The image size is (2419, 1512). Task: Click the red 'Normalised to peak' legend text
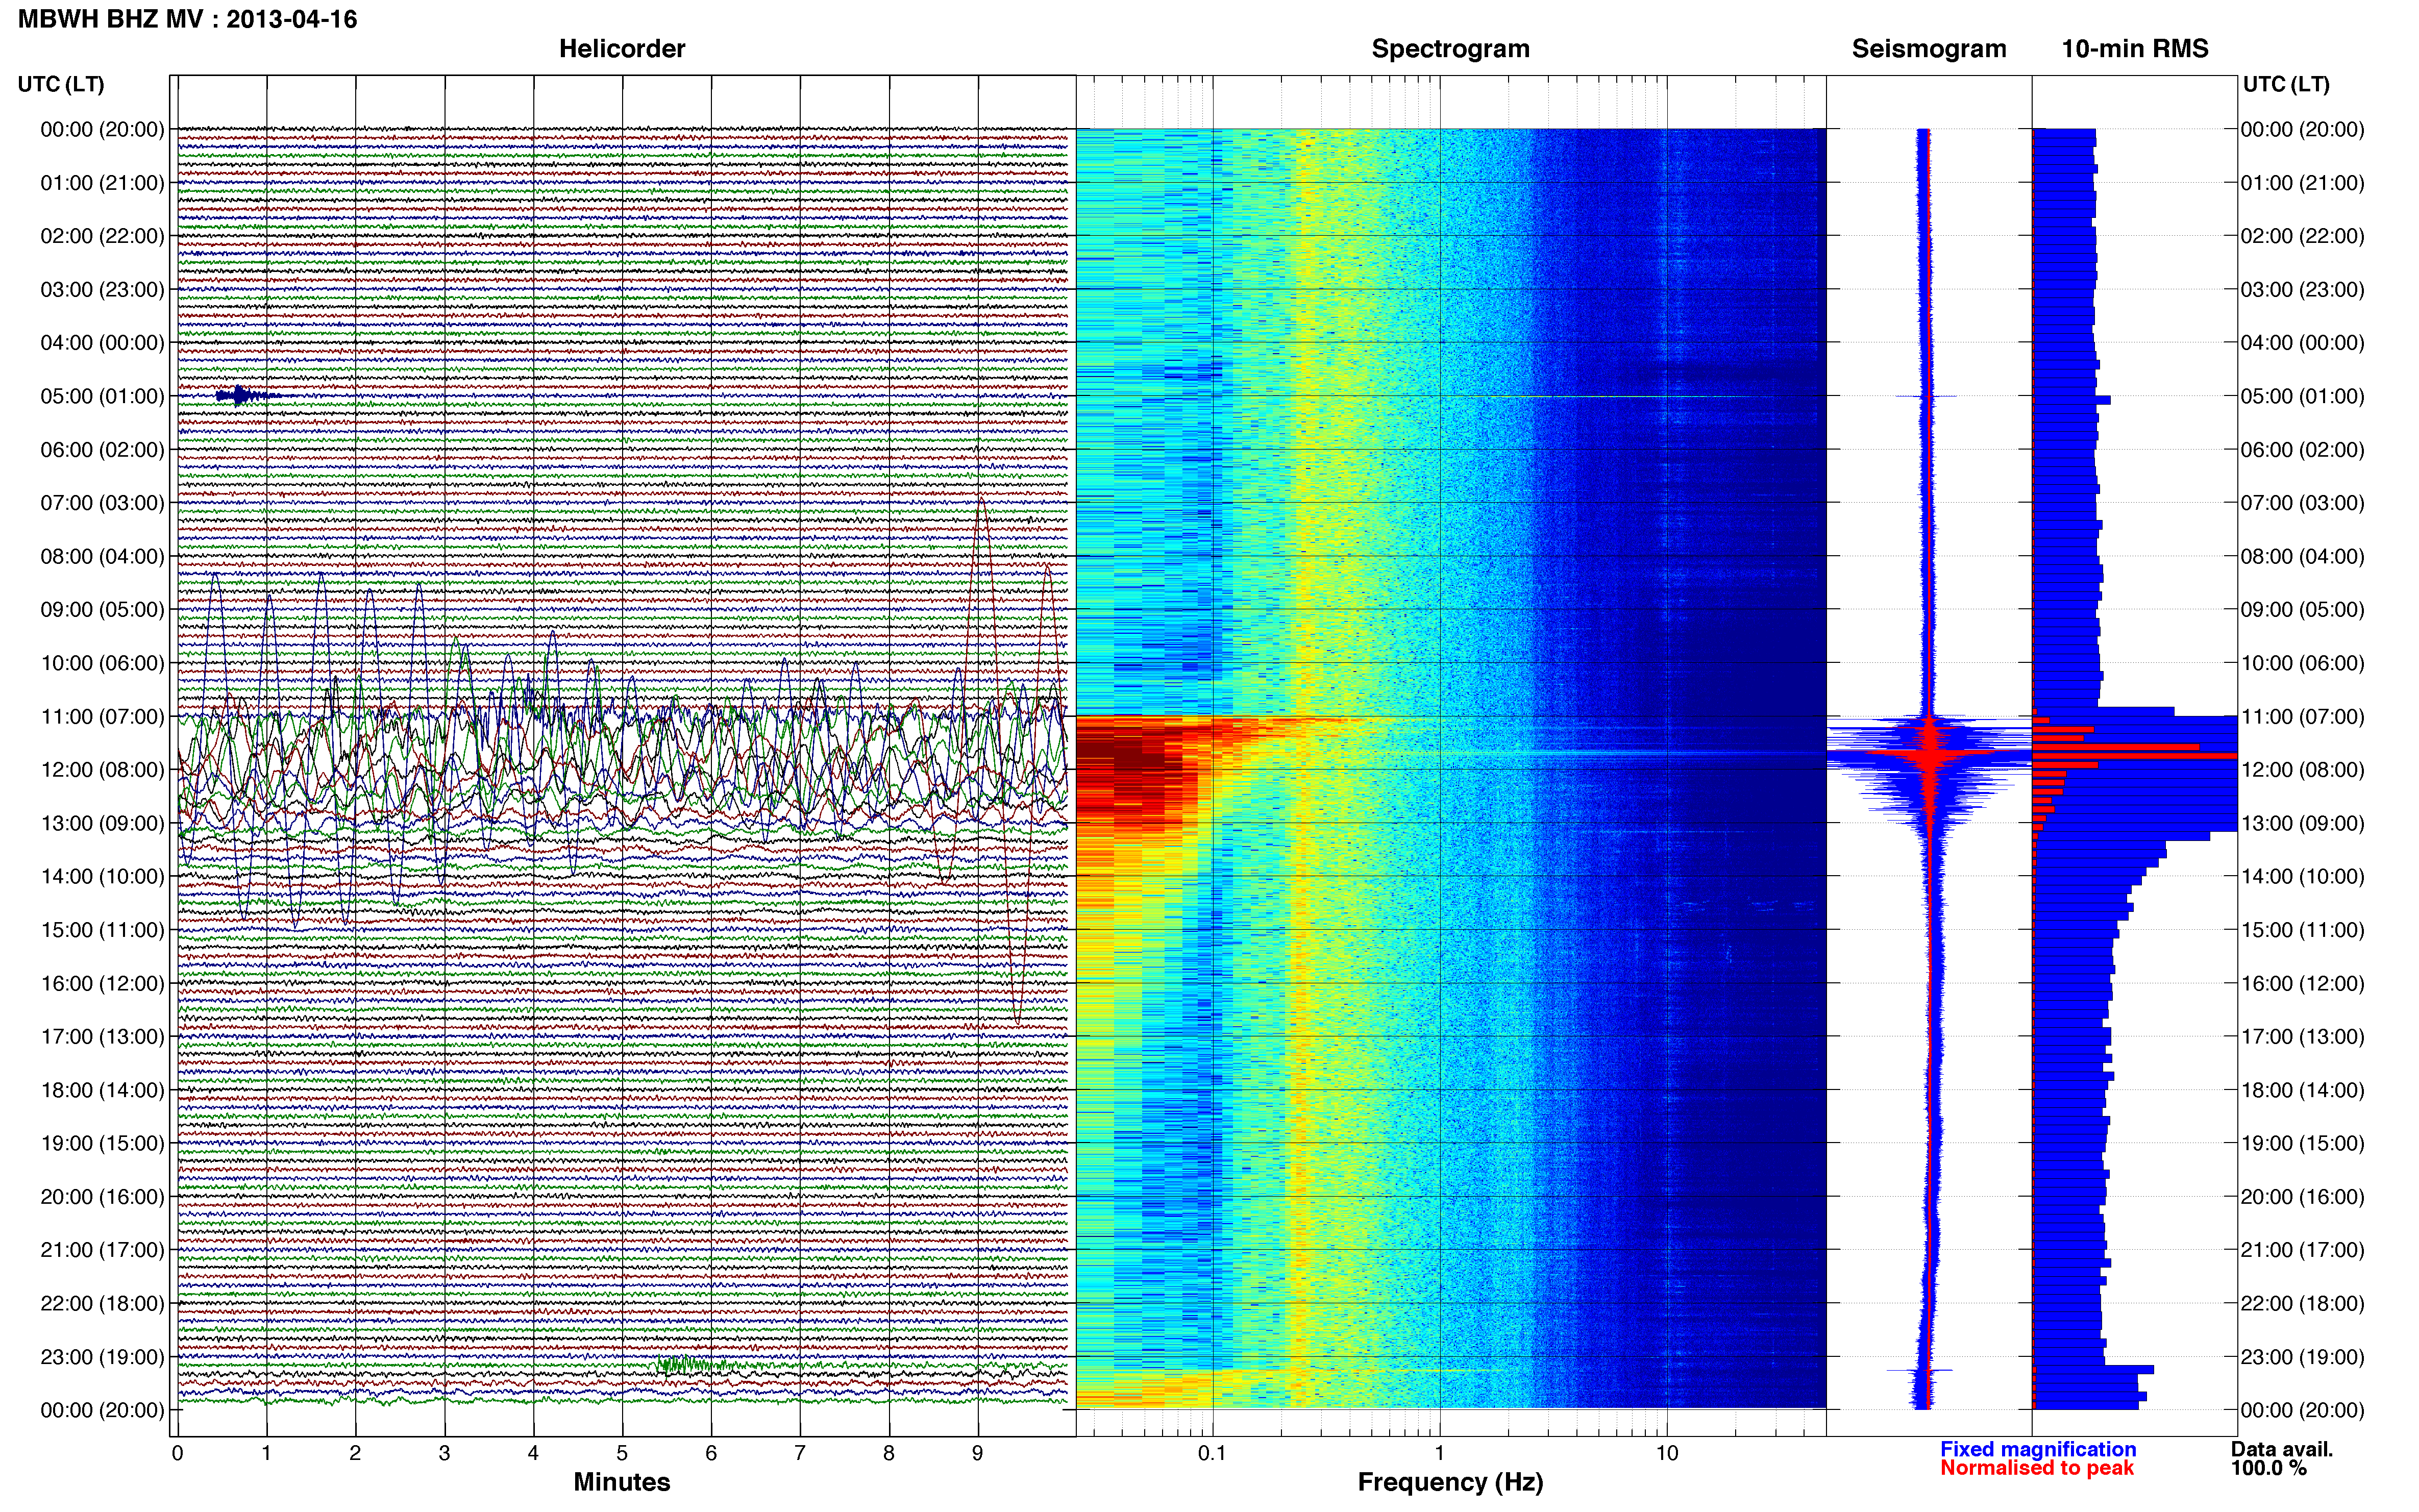(2036, 1468)
